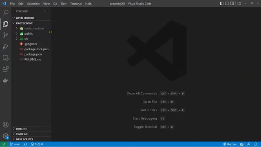Open the View menu
Viewport: 261px width, 147px height.
coord(46,4)
